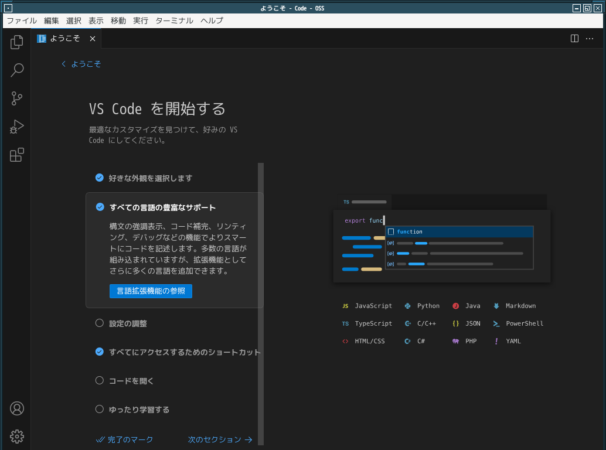The height and width of the screenshot is (450, 606).
Task: Open the Search view in activity bar
Action: 16,70
